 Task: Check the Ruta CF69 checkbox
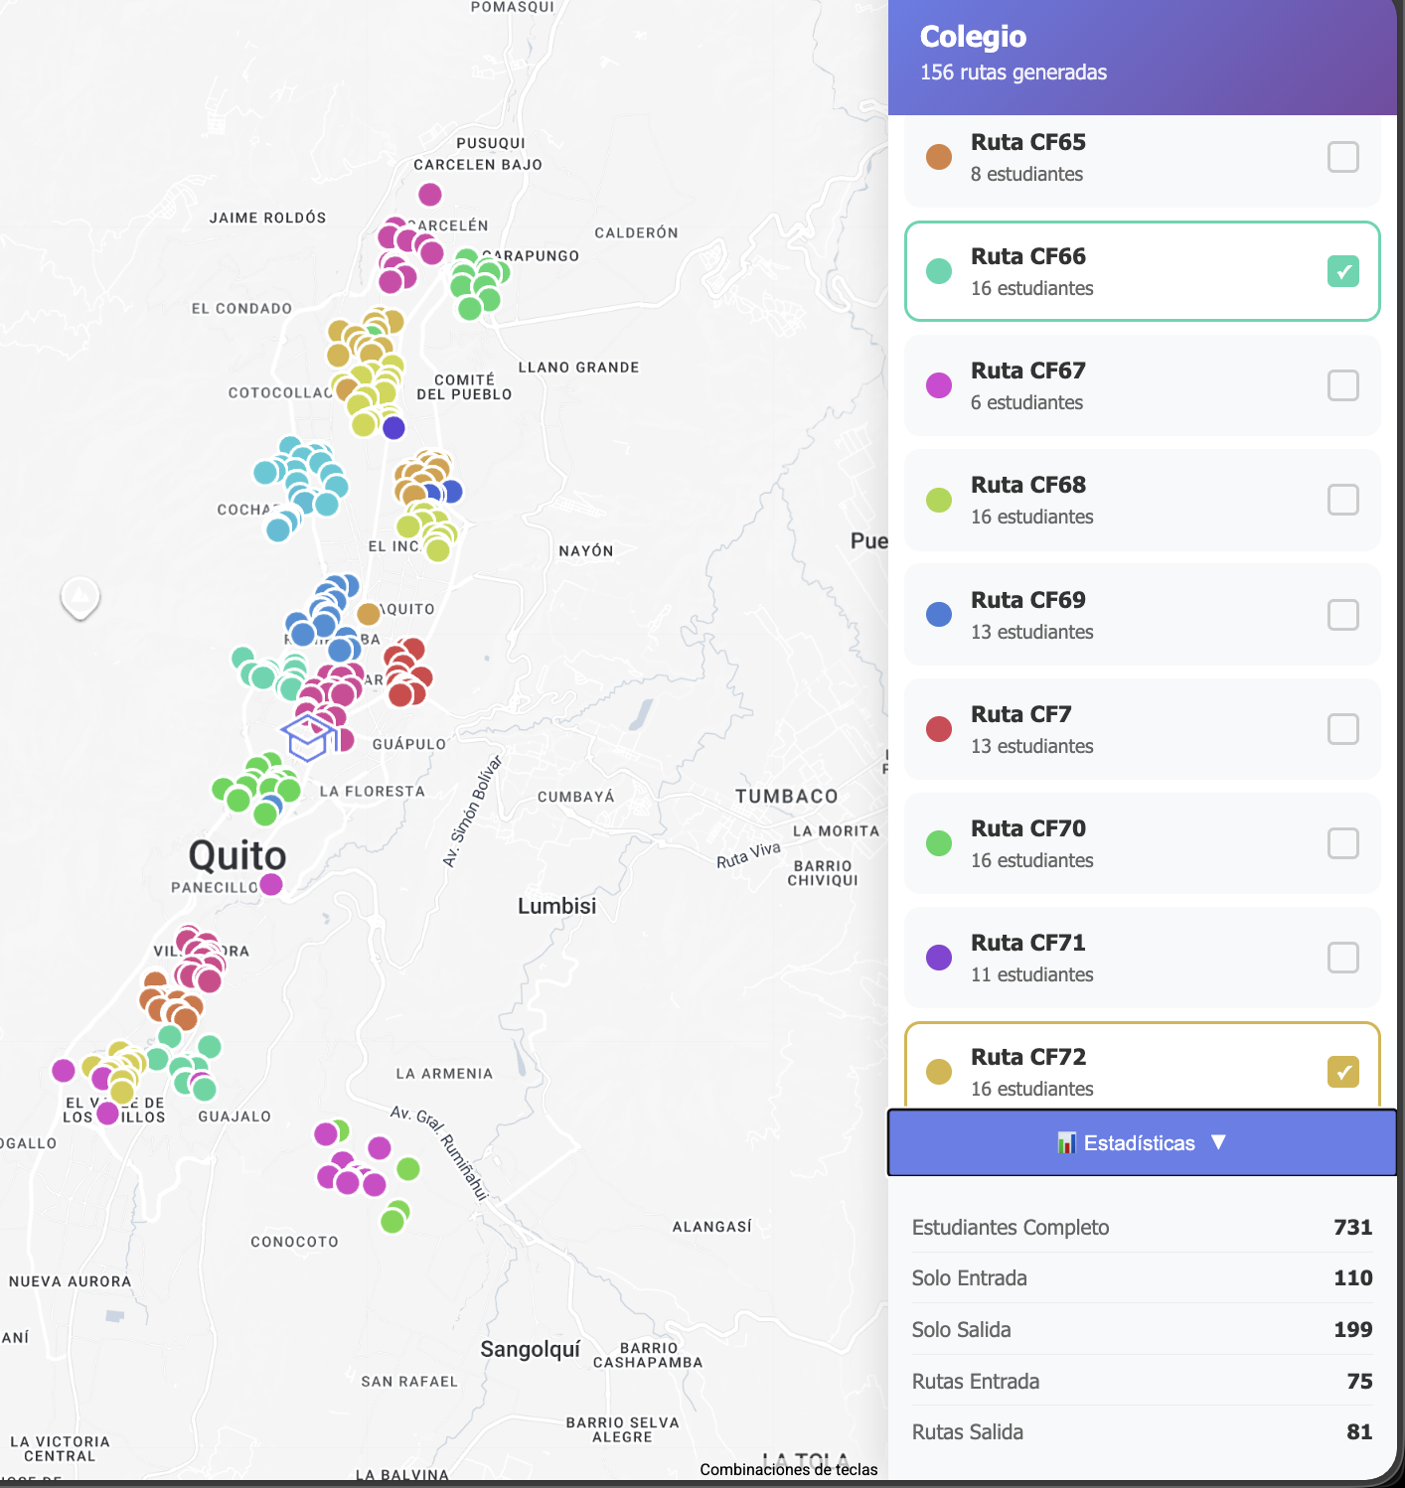point(1342,615)
